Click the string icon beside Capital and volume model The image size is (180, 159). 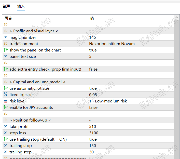click(5, 82)
